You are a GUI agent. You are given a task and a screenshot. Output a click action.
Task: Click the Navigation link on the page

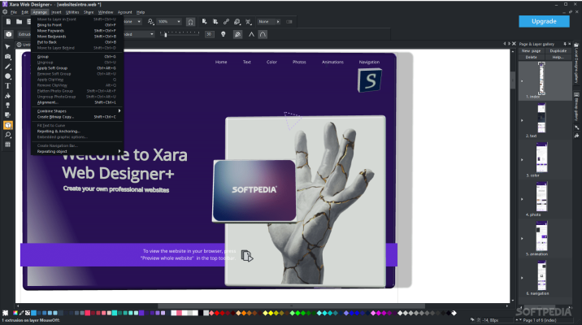pos(369,62)
